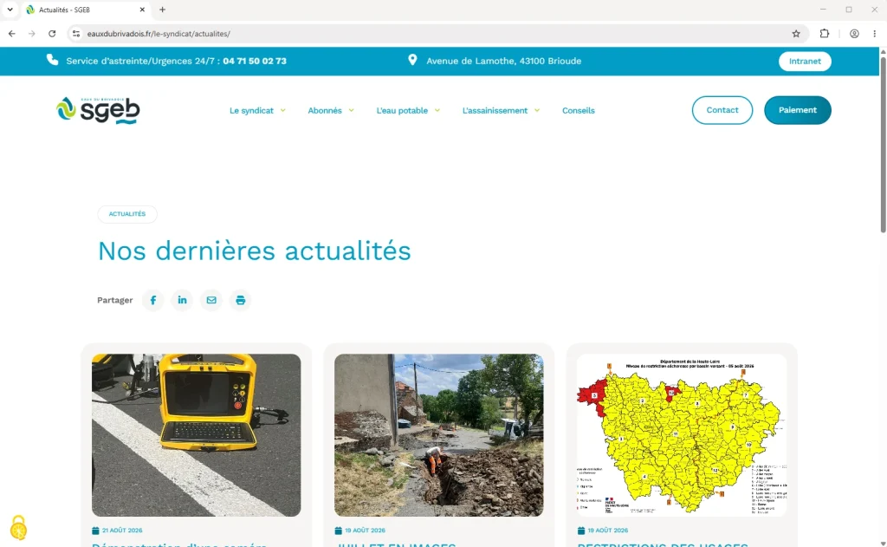This screenshot has height=547, width=887.
Task: Click the scrollbar down arrow
Action: coord(883,543)
